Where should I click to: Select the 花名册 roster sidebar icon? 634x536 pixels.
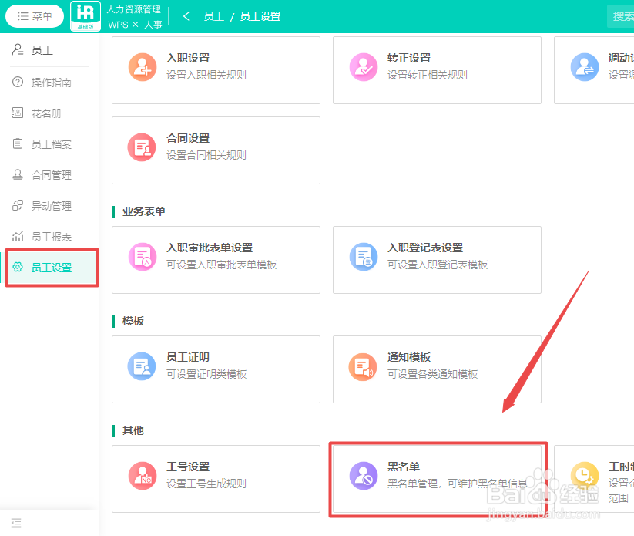(x=17, y=113)
